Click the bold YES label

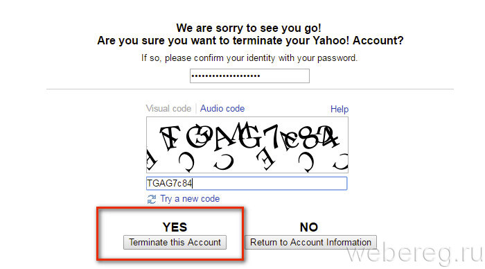[175, 227]
